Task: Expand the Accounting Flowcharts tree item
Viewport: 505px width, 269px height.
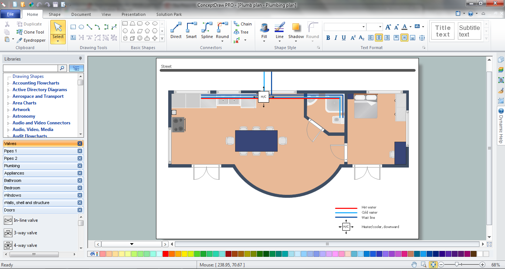Action: pos(9,83)
